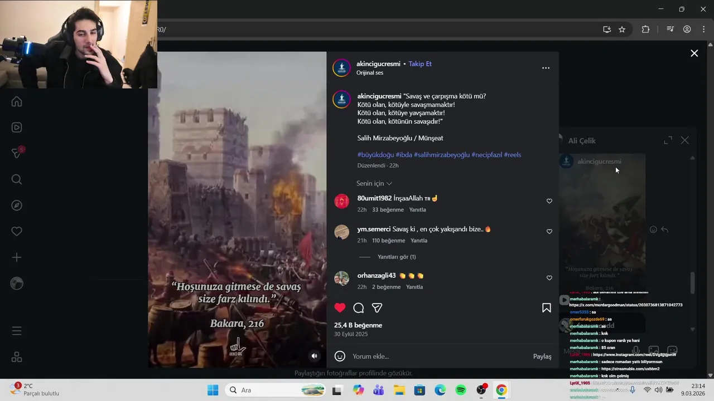Image resolution: width=714 pixels, height=401 pixels.
Task: Open the shared akincigucresmi reel in chat
Action: [x=603, y=223]
